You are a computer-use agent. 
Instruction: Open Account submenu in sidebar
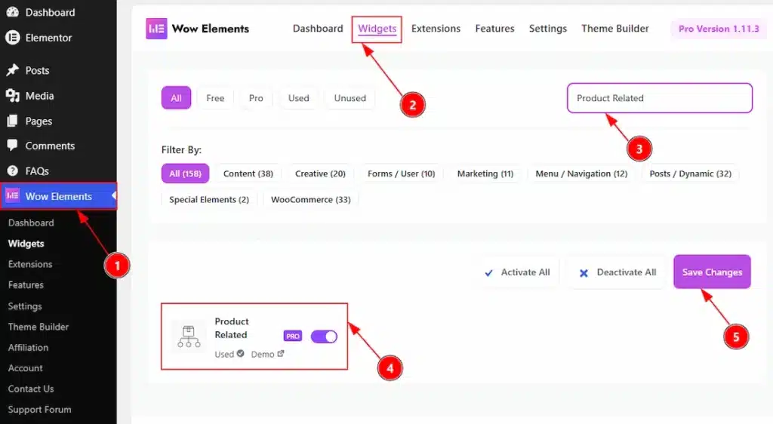point(25,368)
